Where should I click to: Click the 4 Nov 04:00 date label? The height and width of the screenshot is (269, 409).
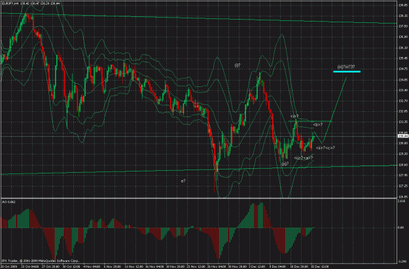click(92, 266)
